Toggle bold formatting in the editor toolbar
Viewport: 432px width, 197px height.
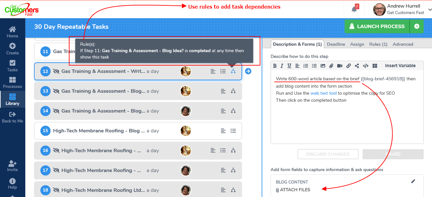(275, 66)
